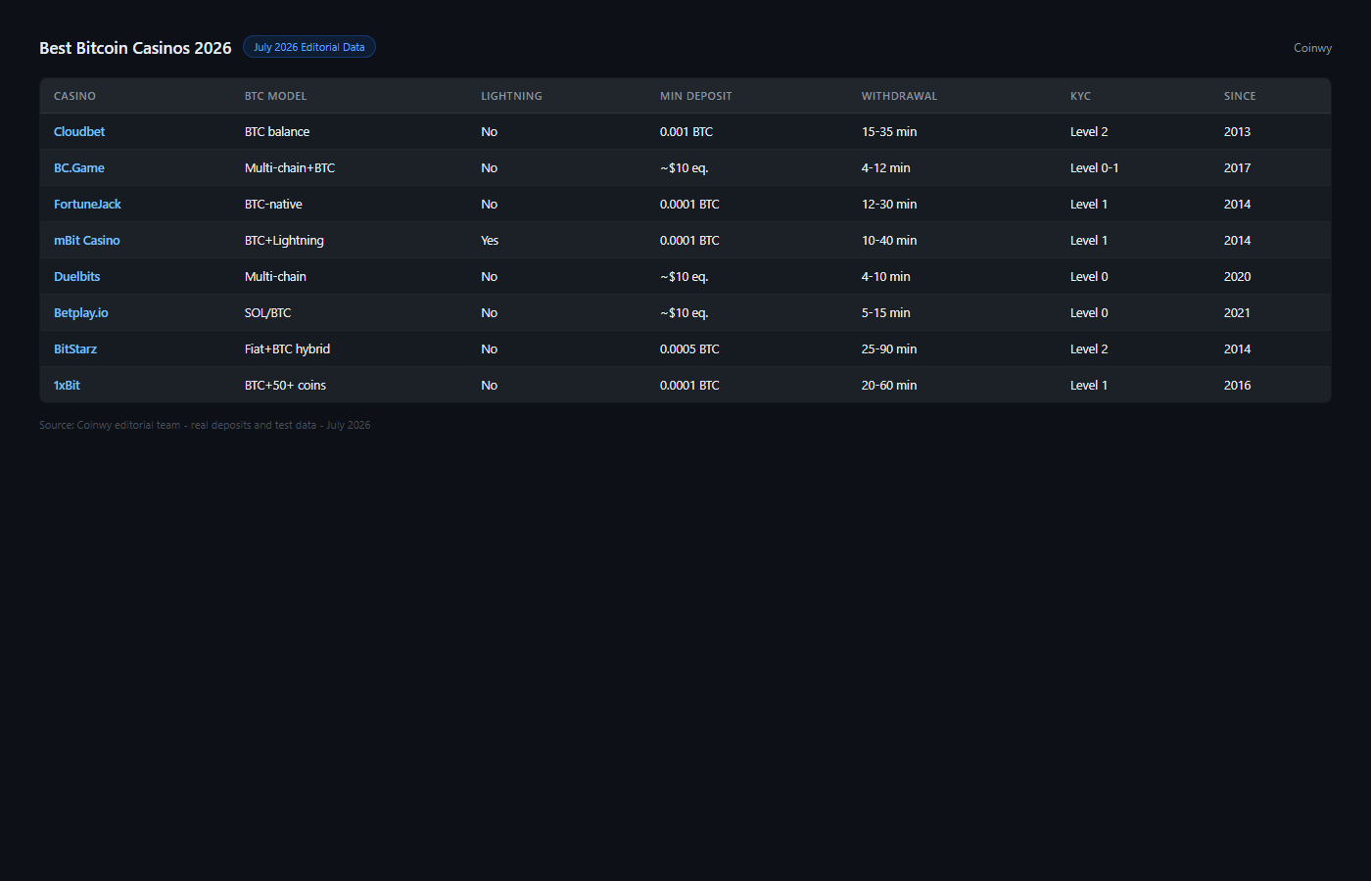Click the KYC column header
This screenshot has width=1371, height=881.
pyautogui.click(x=1080, y=96)
